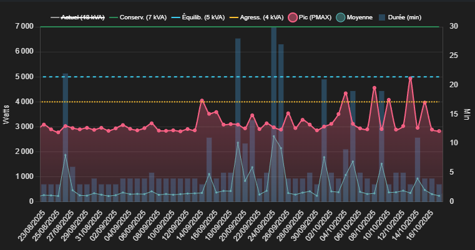Click the 14/09/2025 pink peak data point
The image size is (475, 250).
tap(202, 100)
